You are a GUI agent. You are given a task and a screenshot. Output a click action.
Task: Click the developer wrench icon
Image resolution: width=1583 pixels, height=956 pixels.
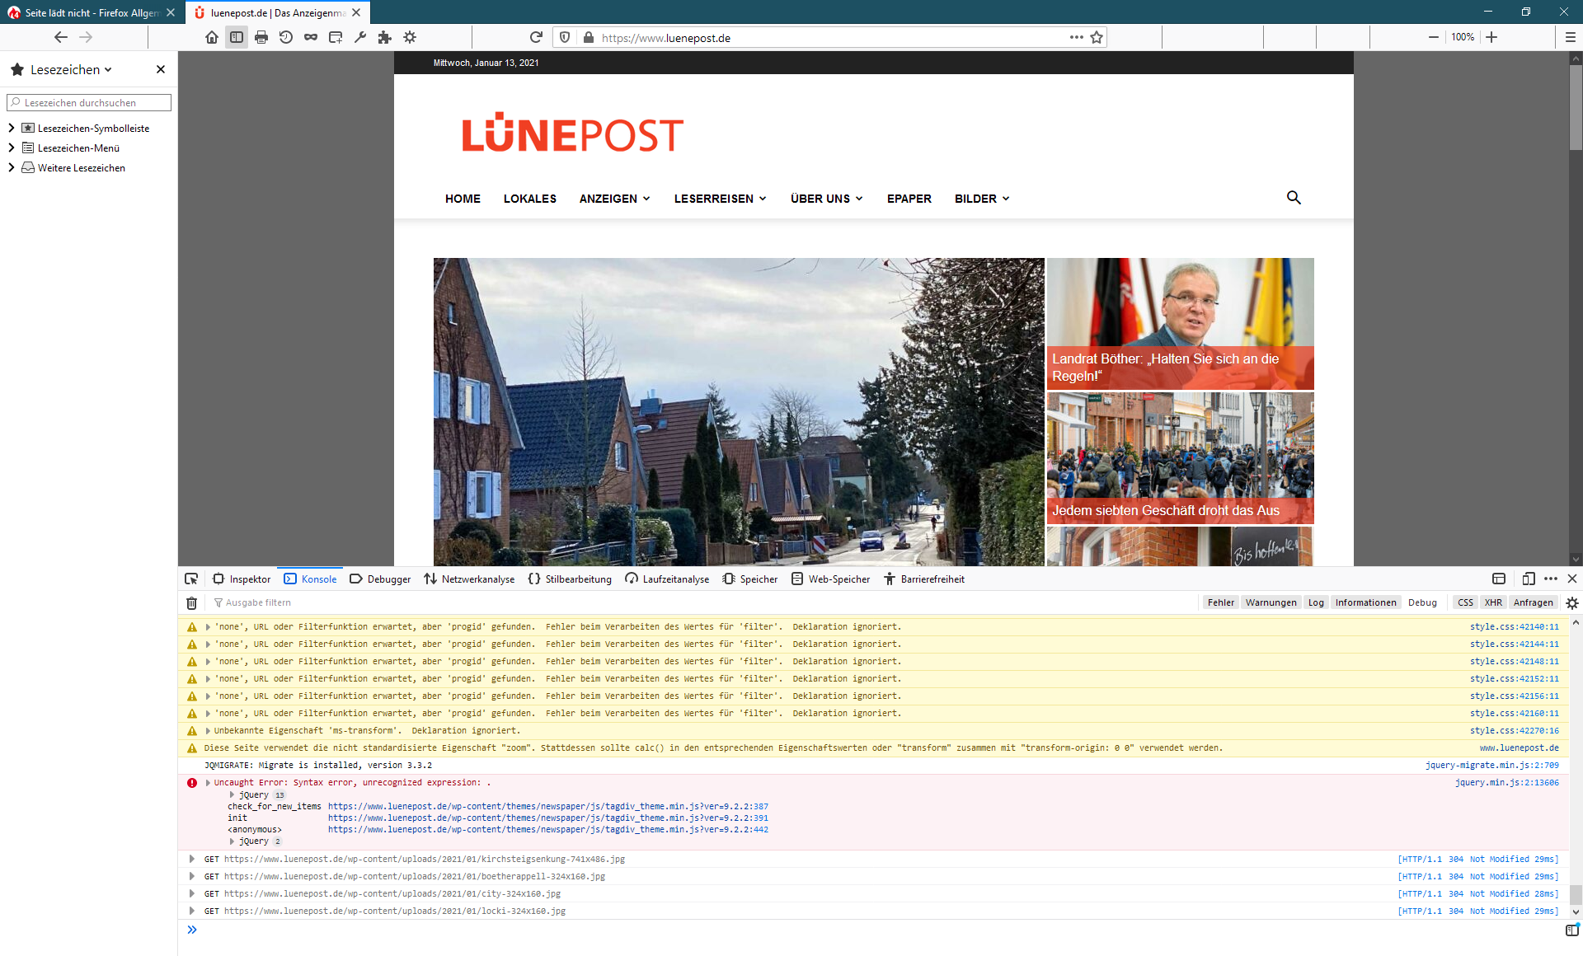pyautogui.click(x=360, y=37)
